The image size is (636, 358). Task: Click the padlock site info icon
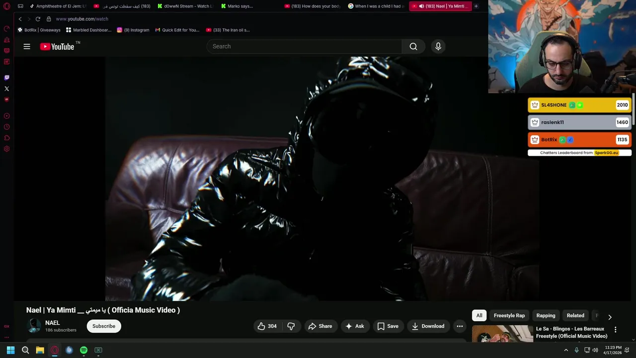click(x=49, y=19)
